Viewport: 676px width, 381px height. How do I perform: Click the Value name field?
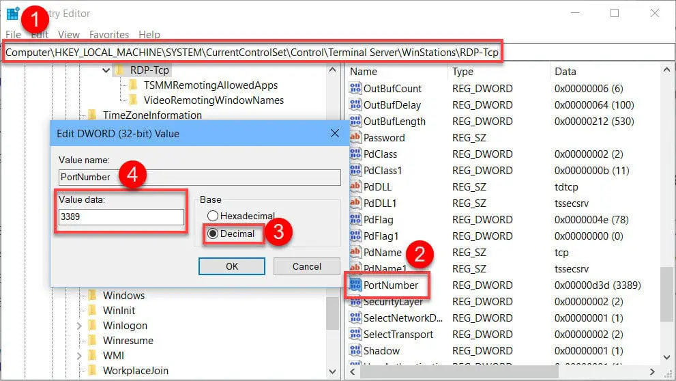point(200,177)
